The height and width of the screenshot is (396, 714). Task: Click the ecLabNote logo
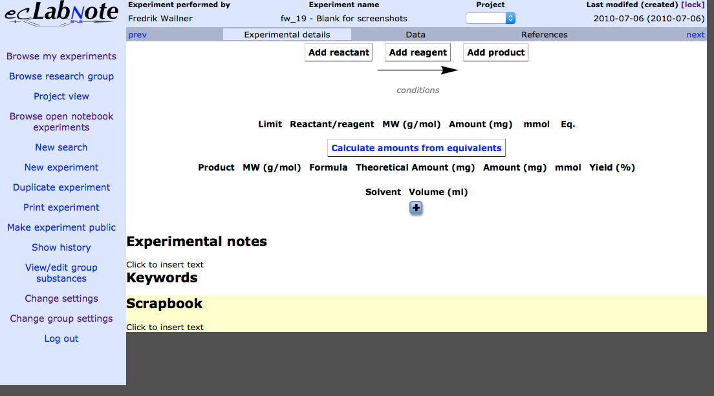tap(61, 14)
